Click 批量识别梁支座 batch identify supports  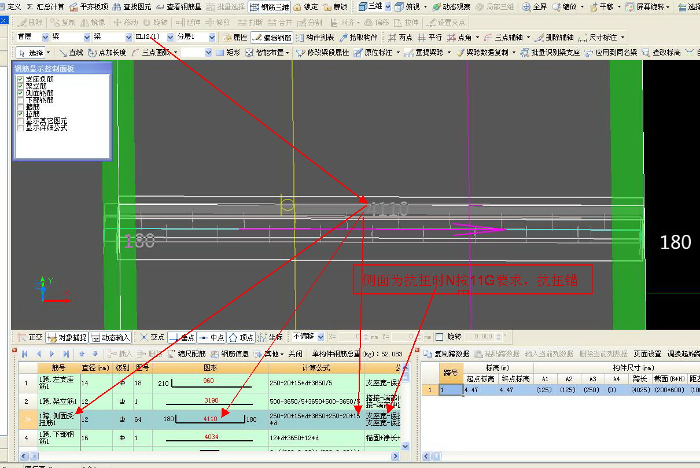[550, 52]
